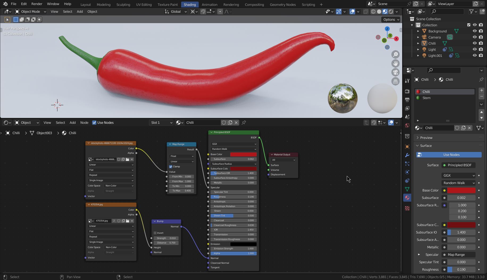Open Object Data properties tab icon
Viewport: 487px width, 280px height.
407,189
